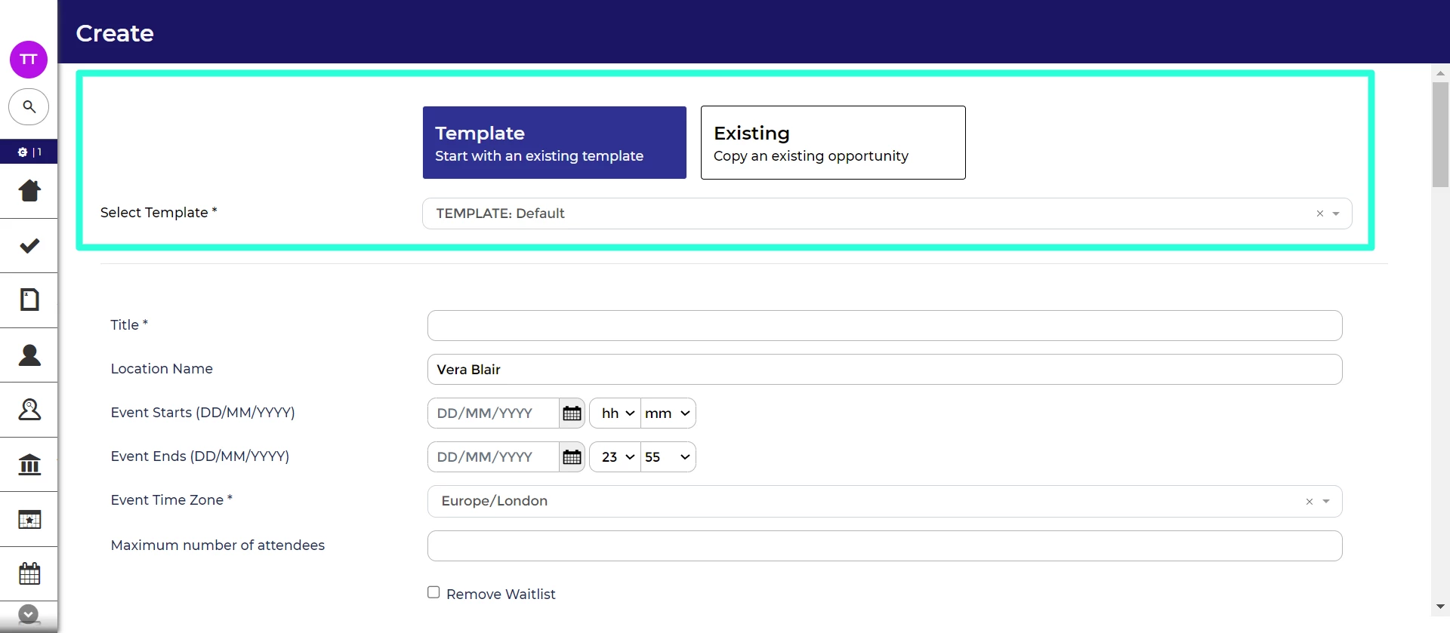Clear the TEMPLATE: Default selection
Image resolution: width=1450 pixels, height=633 pixels.
click(1319, 214)
